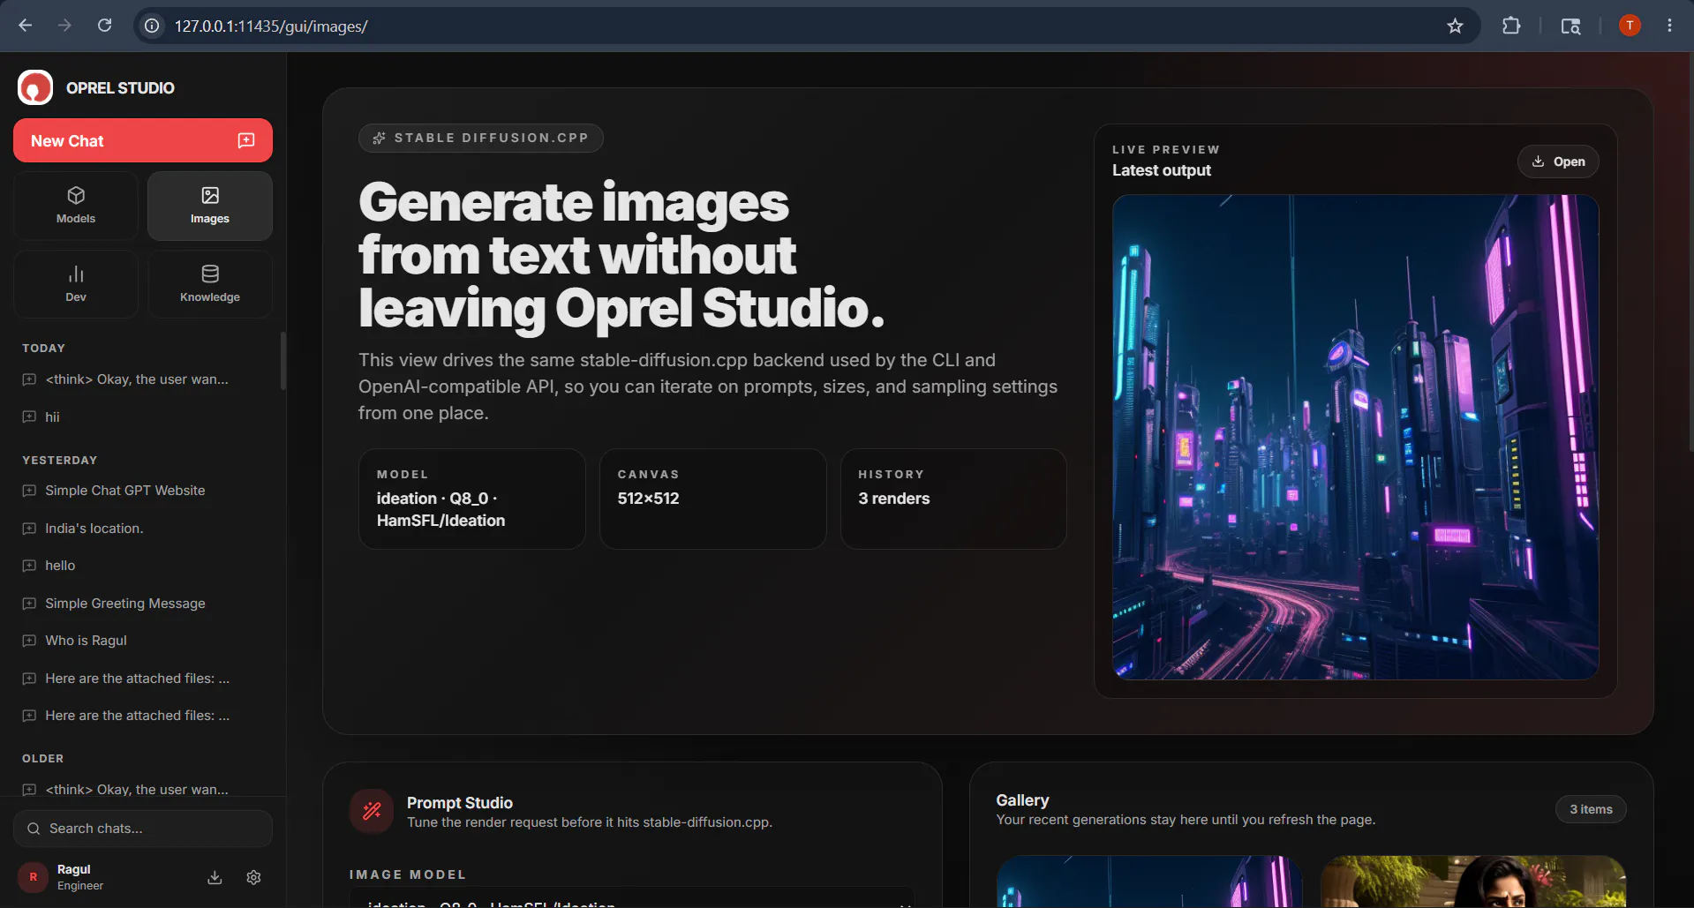Switch to the Images section
The height and width of the screenshot is (908, 1694).
point(210,206)
